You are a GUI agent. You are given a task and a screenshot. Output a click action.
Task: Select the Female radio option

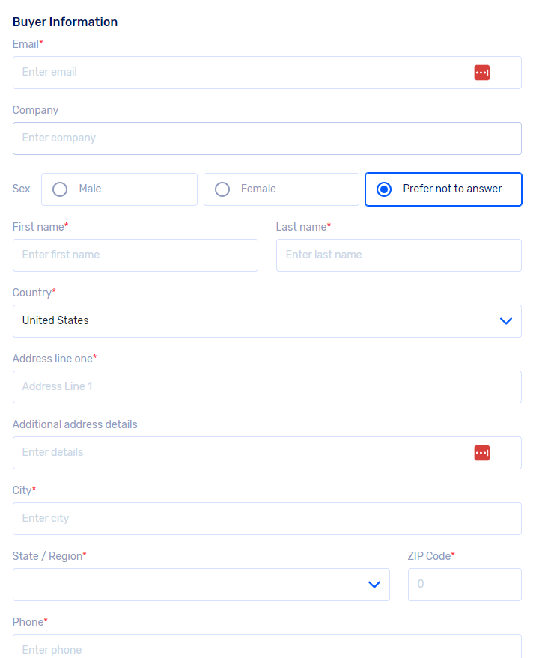pyautogui.click(x=281, y=189)
